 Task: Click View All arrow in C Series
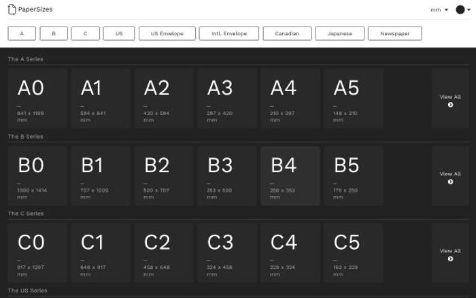450,259
